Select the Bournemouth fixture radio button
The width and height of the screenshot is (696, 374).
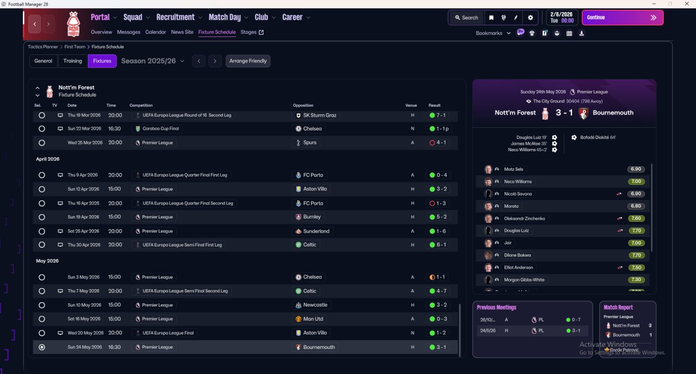[x=42, y=347]
